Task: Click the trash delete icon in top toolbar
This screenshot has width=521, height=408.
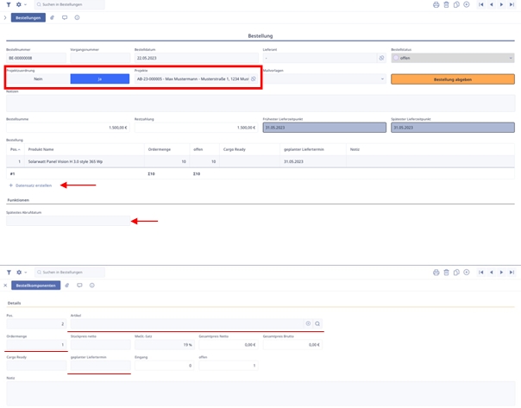Action: [x=446, y=5]
